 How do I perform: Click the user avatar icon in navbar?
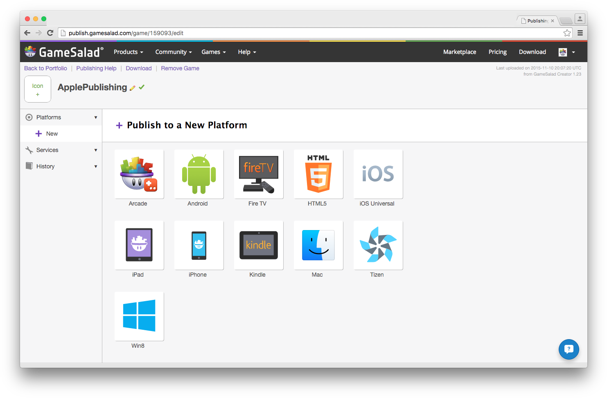pos(563,52)
